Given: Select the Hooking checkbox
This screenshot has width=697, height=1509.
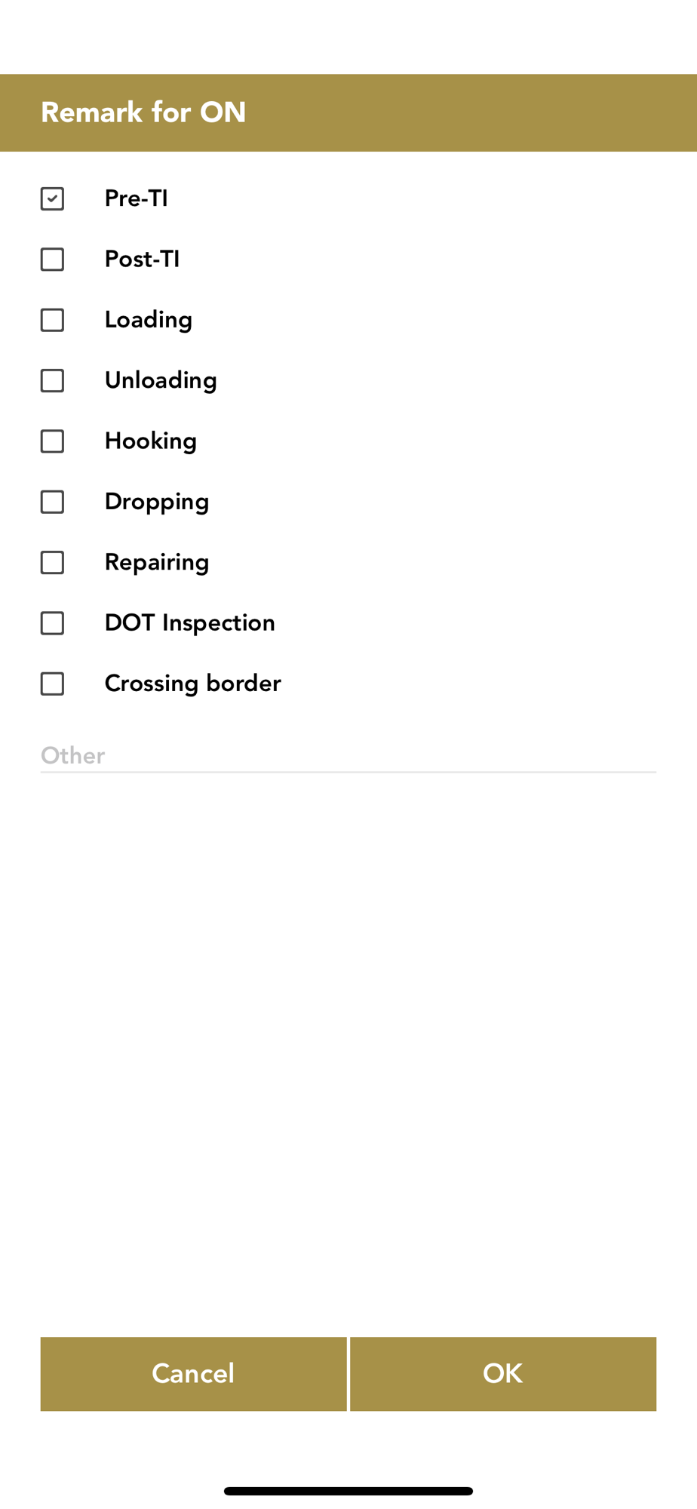Looking at the screenshot, I should (52, 441).
